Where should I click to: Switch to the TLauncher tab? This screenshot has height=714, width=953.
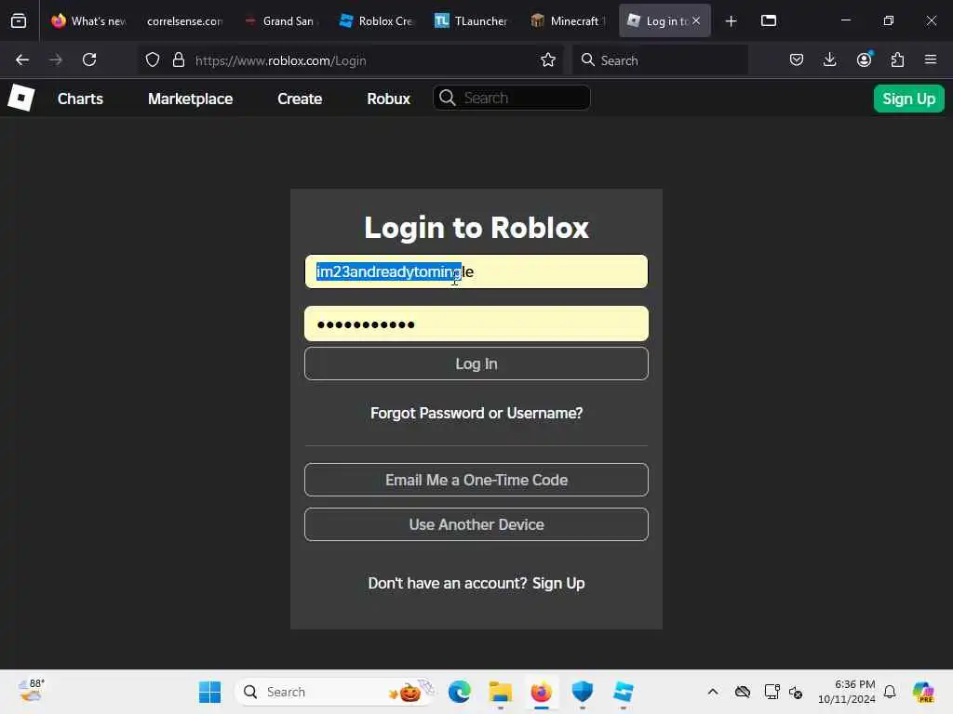pos(472,20)
